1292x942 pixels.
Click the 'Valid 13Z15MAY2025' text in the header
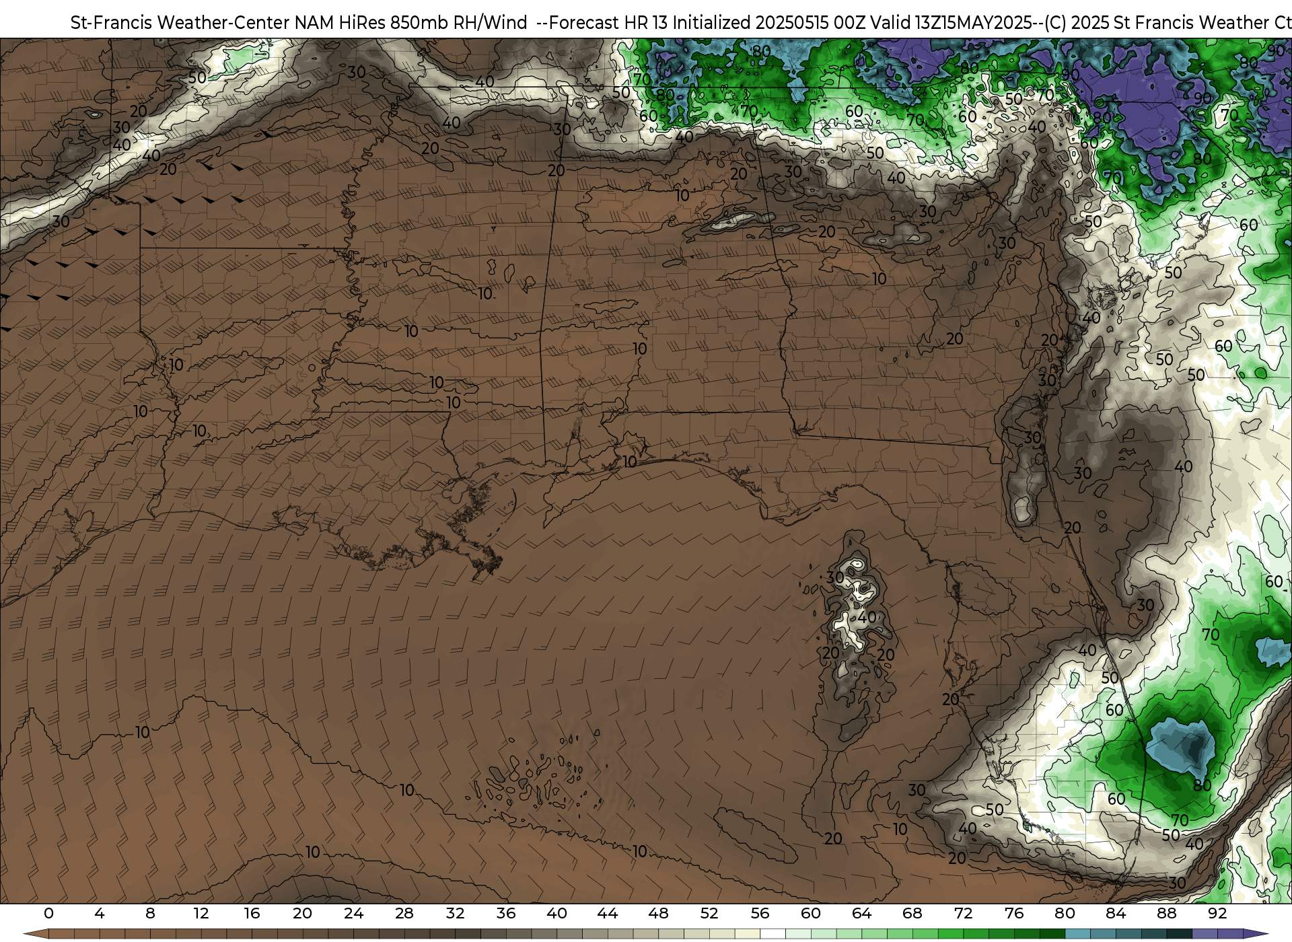[x=952, y=23]
